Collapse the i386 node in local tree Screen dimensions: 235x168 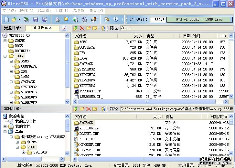tap(17, 147)
